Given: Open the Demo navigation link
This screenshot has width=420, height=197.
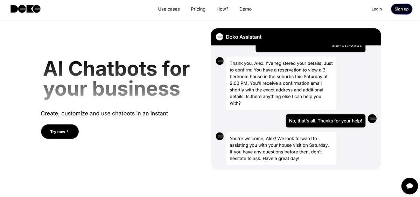Looking at the screenshot, I should 245,9.
